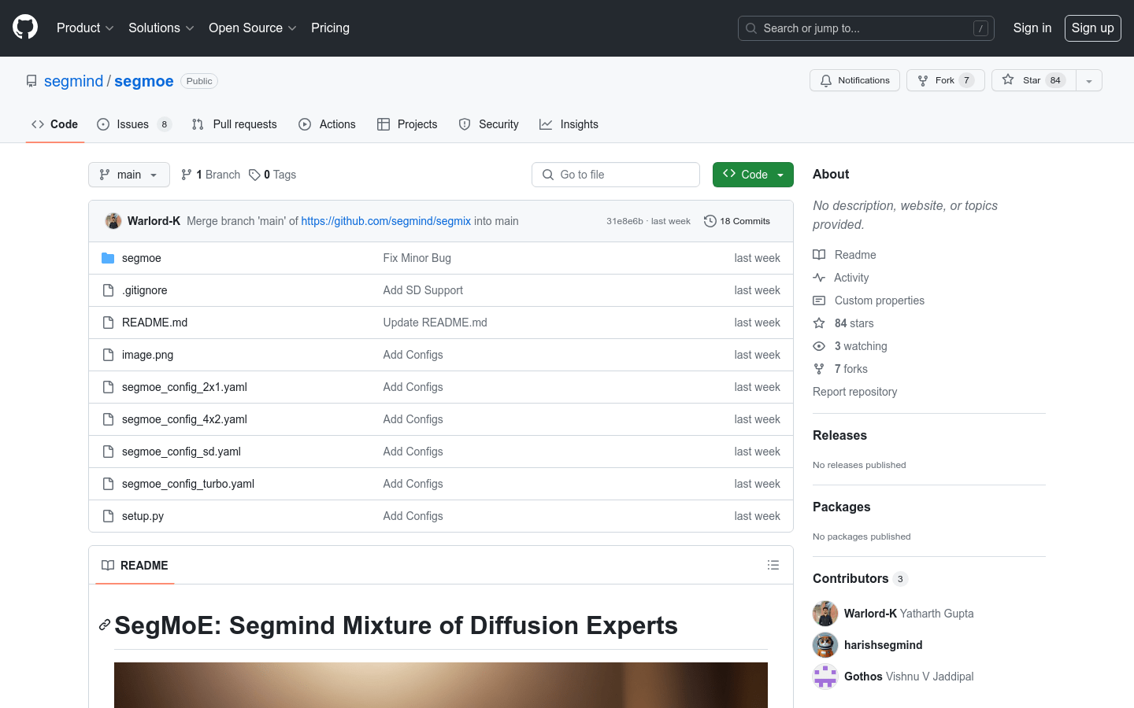The height and width of the screenshot is (708, 1134).
Task: Click the Sign up button
Action: click(x=1092, y=28)
